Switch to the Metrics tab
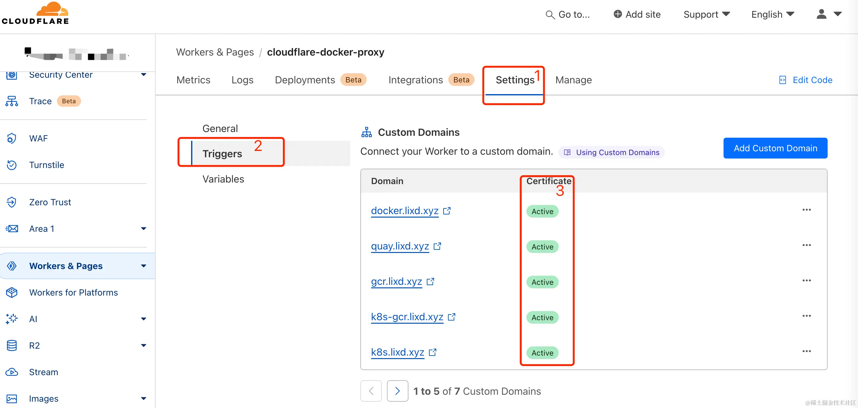Image resolution: width=858 pixels, height=408 pixels. coord(193,80)
